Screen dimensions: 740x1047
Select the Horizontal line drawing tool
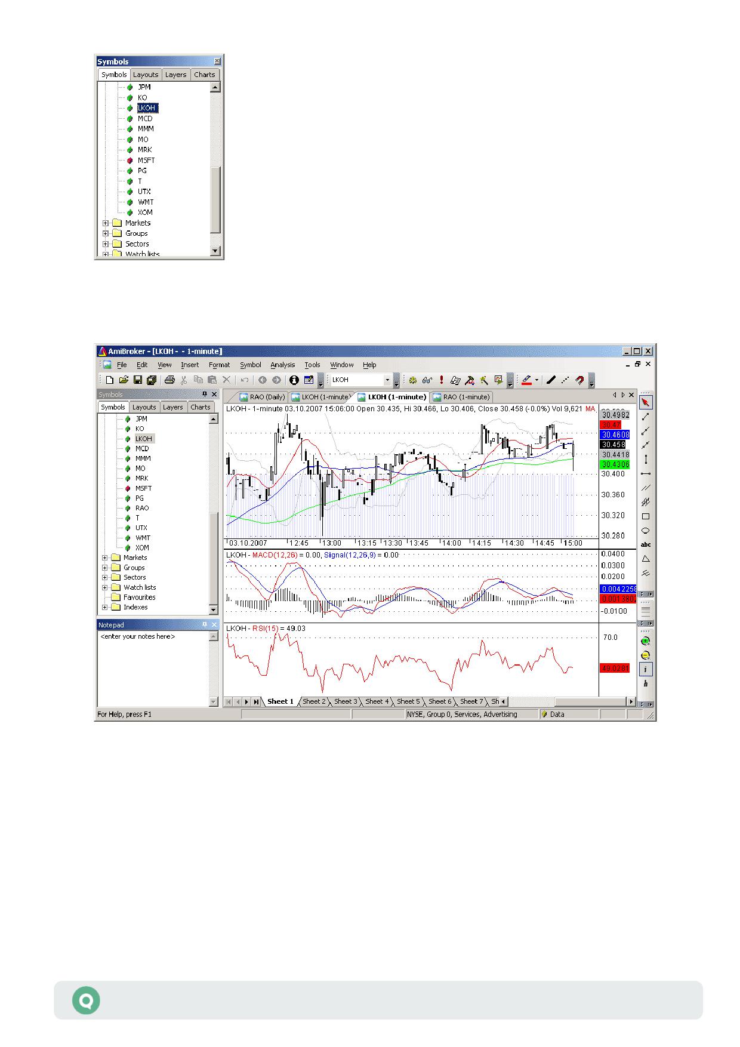646,473
